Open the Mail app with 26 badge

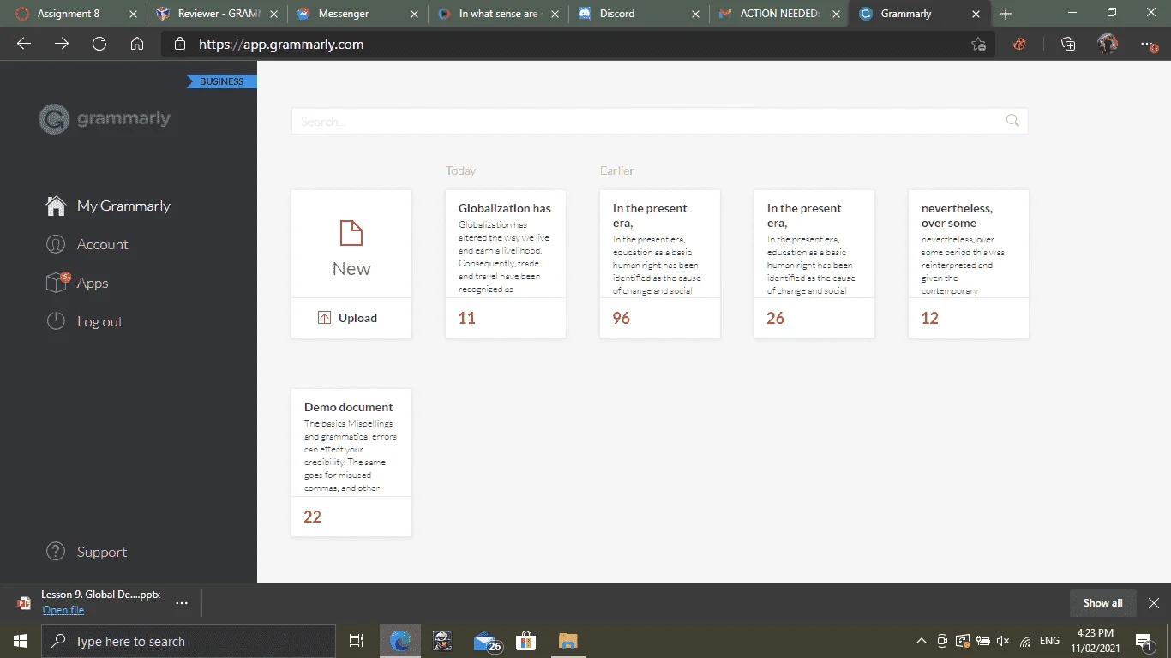pyautogui.click(x=486, y=641)
